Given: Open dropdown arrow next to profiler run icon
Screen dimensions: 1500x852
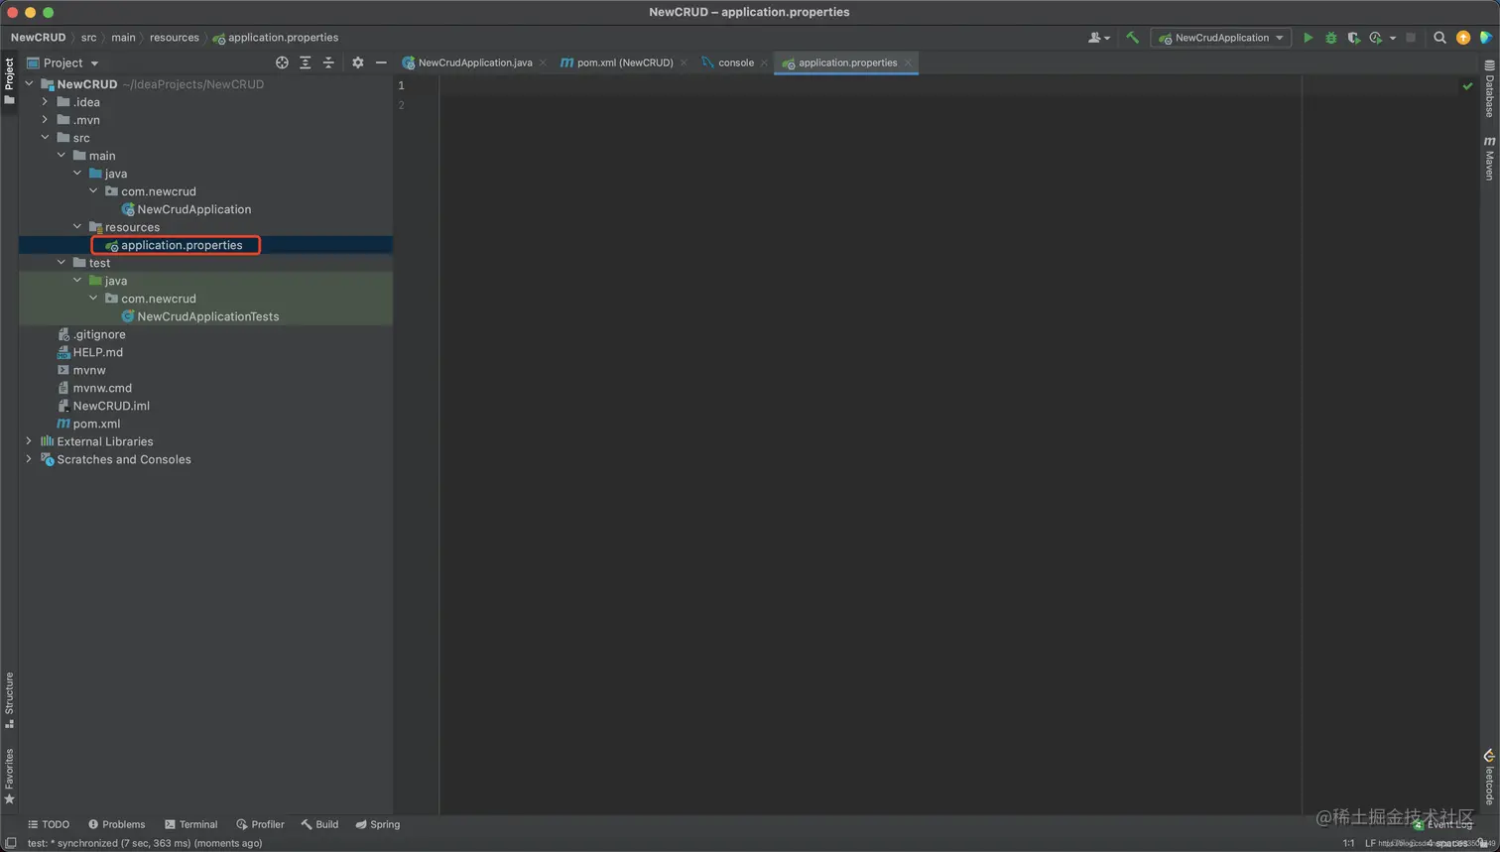Looking at the screenshot, I should (1393, 38).
